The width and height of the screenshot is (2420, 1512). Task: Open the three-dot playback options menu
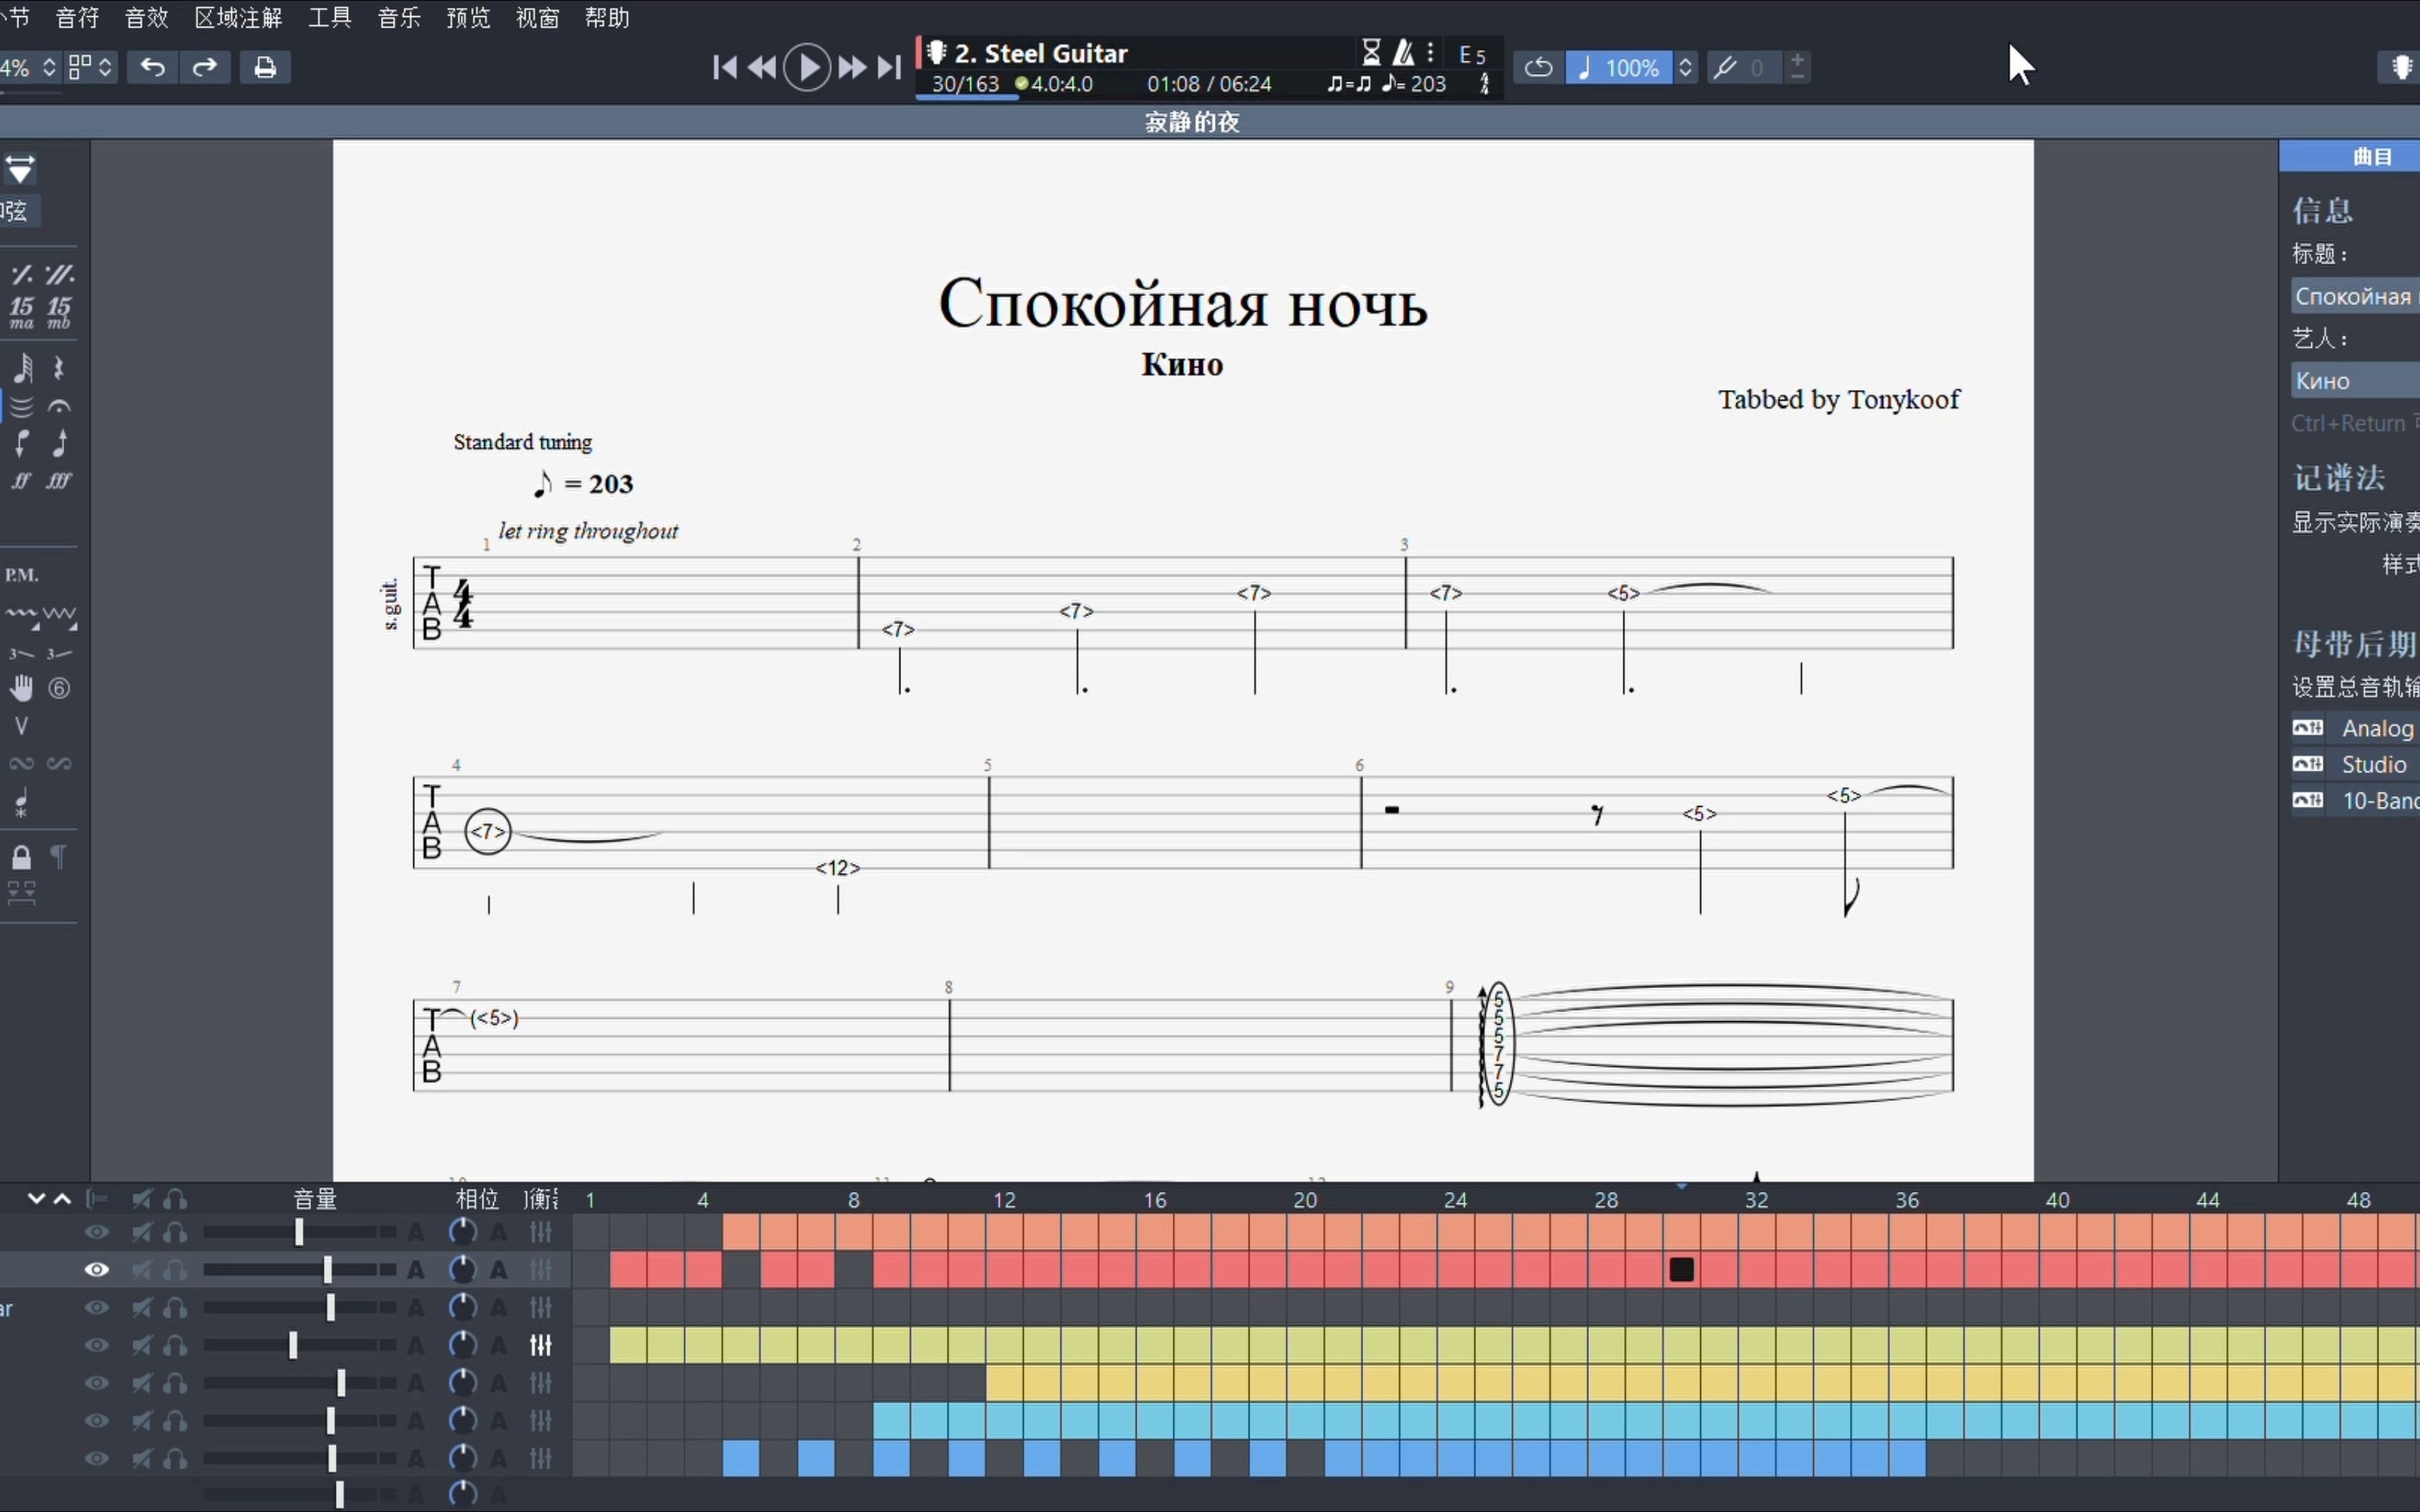[1431, 52]
